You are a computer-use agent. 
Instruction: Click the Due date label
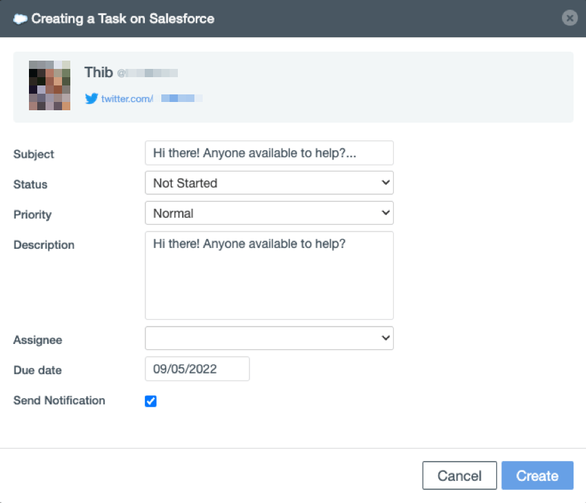(x=37, y=371)
